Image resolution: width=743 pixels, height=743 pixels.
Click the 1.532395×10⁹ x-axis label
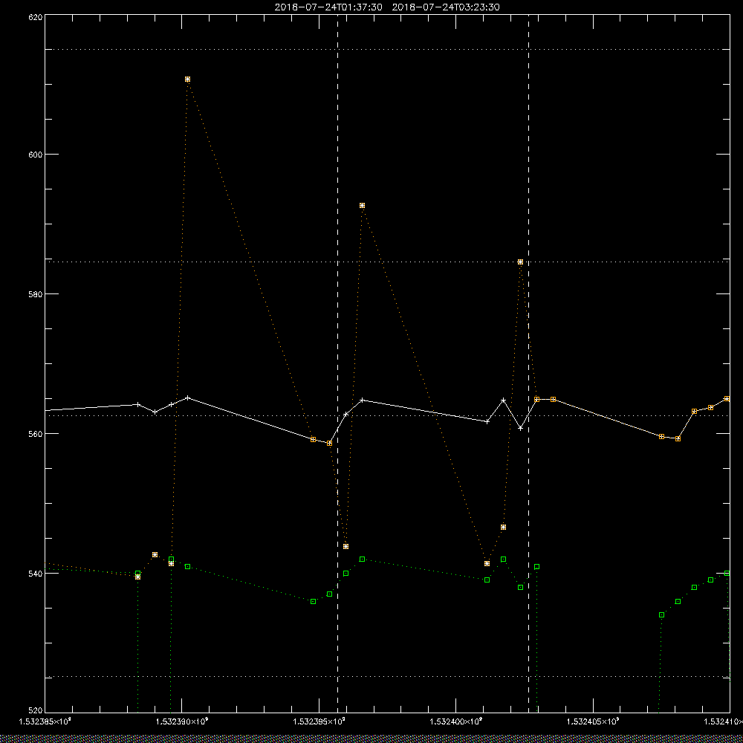coord(319,721)
